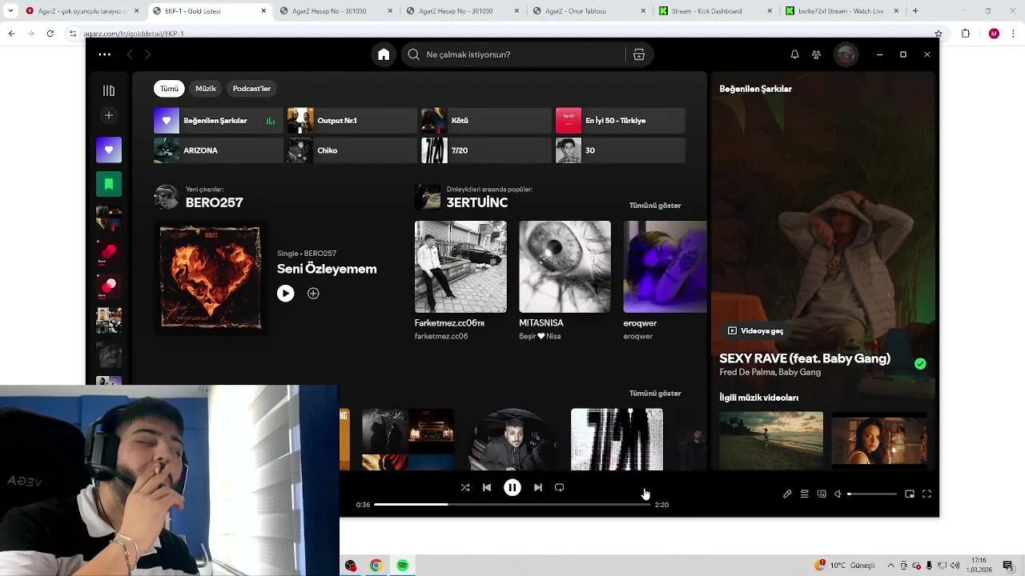
Task: Open the Chiko shortcut tile
Action: point(352,150)
